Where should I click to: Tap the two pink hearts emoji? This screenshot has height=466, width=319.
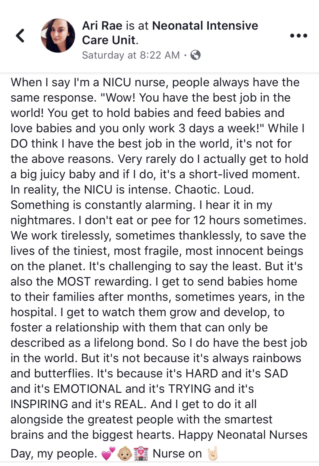pos(108,453)
